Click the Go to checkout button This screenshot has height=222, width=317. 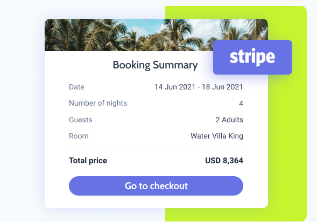[x=156, y=186]
